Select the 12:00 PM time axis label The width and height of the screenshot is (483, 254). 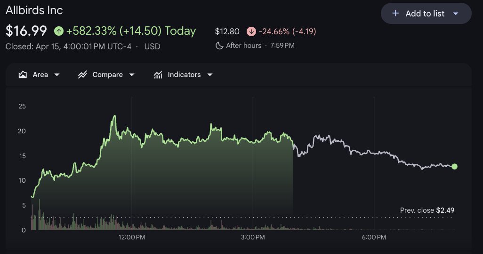point(131,238)
